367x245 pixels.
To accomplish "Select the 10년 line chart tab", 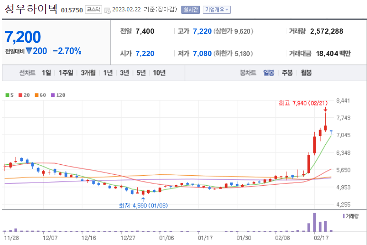I will [160, 73].
